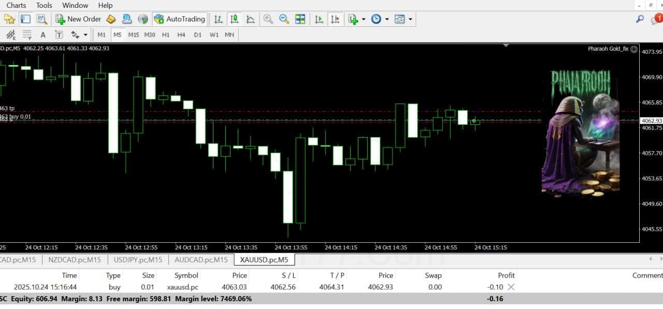Open the Navigator panel icon
The image size is (663, 309).
9,19
